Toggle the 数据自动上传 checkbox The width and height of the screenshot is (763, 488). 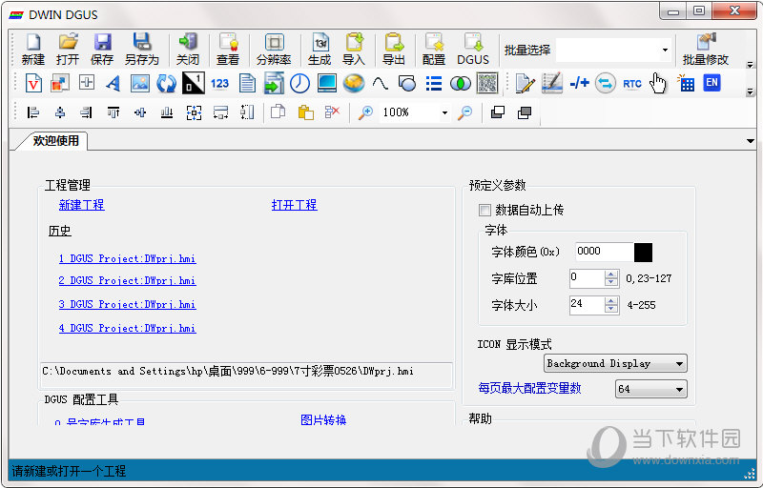485,210
